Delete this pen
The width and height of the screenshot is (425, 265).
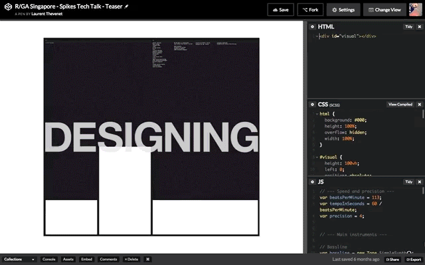131,259
